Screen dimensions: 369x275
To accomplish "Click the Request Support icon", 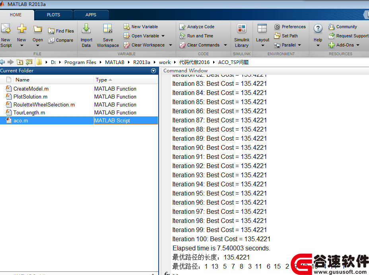I will coord(332,36).
